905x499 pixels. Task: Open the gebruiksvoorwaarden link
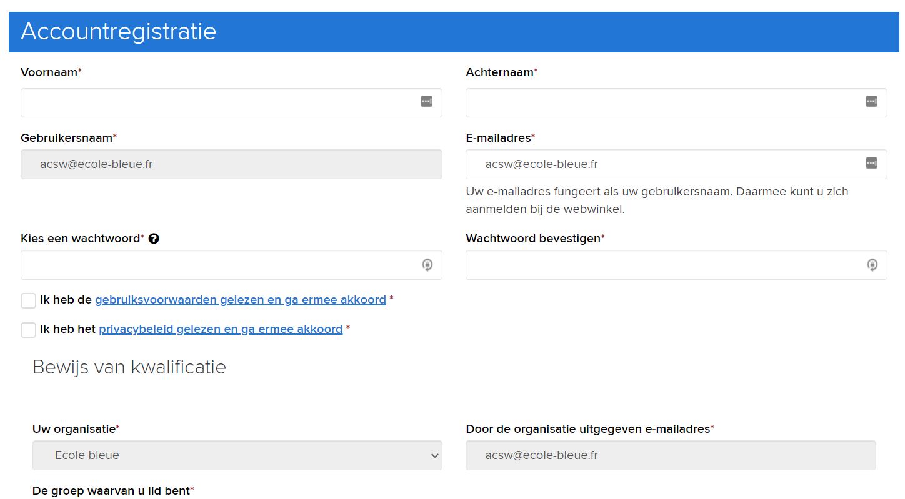point(240,300)
